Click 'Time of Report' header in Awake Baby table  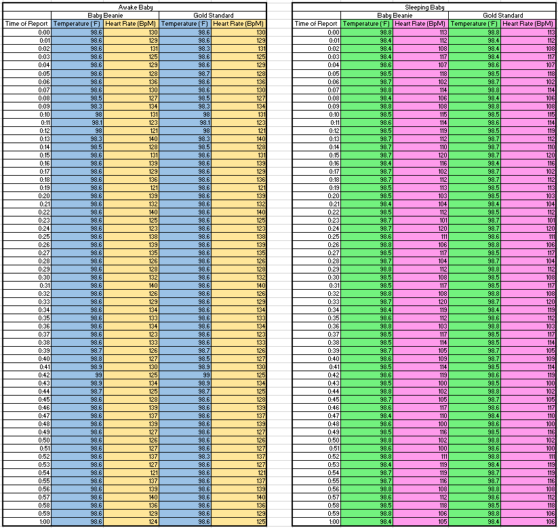[x=27, y=24]
